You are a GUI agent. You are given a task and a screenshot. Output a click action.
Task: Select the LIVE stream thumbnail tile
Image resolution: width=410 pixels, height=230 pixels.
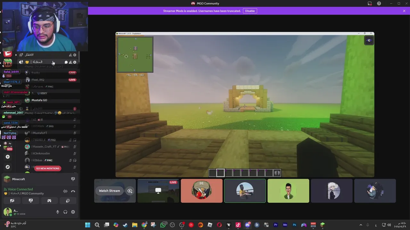coord(158,191)
